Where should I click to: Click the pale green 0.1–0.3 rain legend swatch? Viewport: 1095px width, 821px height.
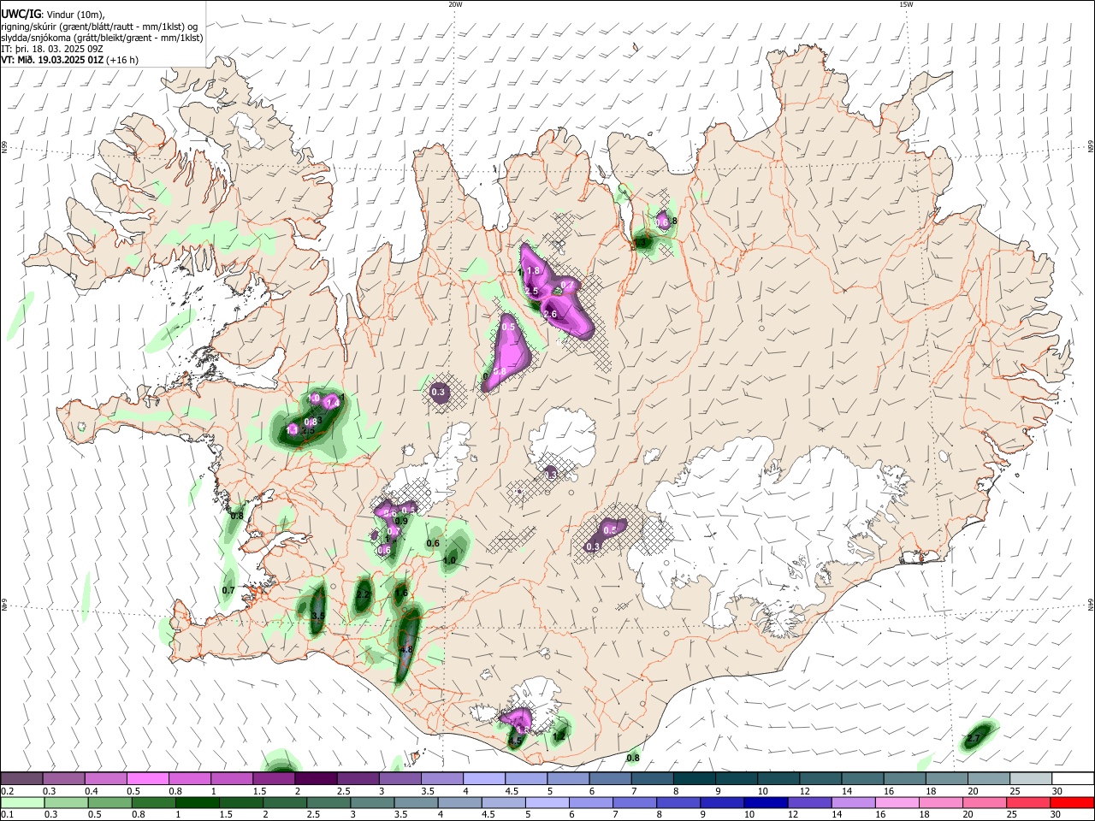pyautogui.click(x=22, y=802)
